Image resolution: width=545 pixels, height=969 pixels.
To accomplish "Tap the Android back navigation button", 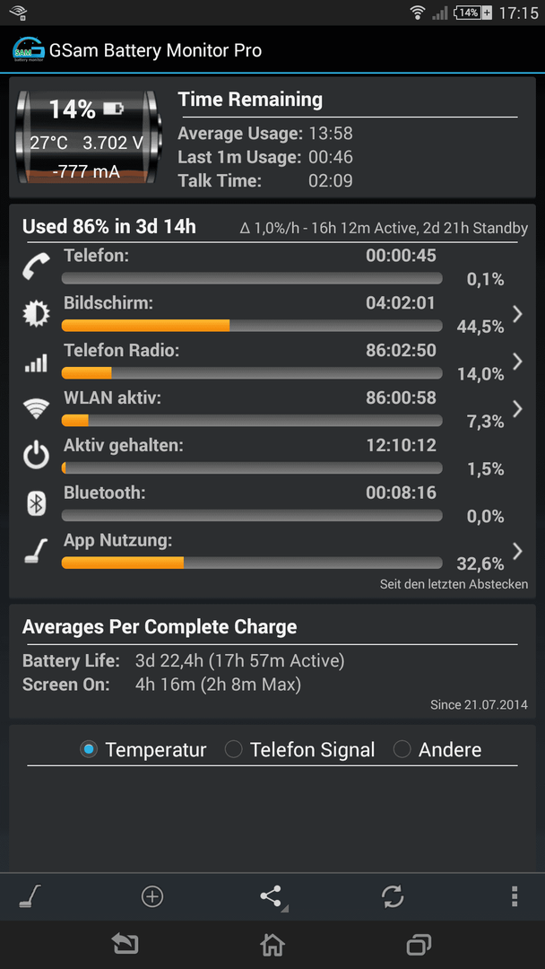I will click(x=124, y=944).
